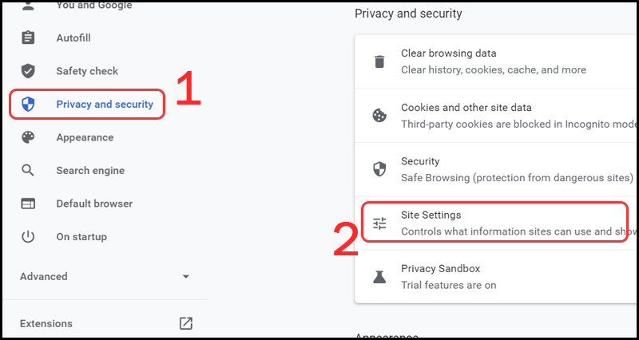Click the Privacy and security shield icon

tap(28, 105)
